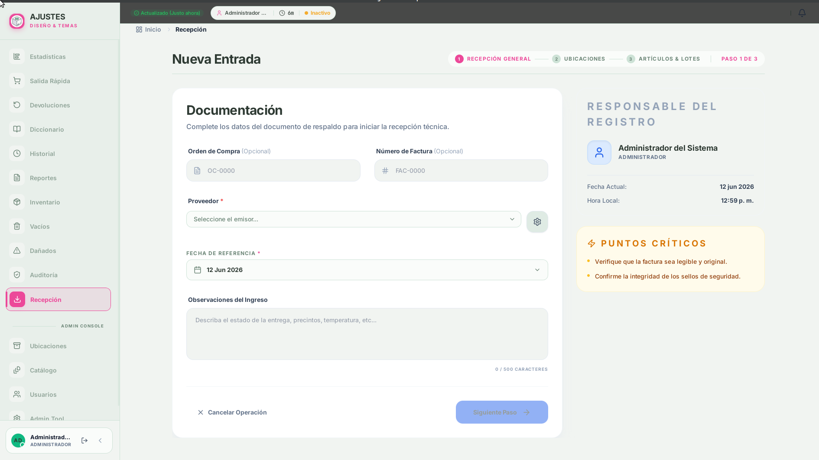Open Devoluciones return icon
The width and height of the screenshot is (819, 460).
pos(17,105)
